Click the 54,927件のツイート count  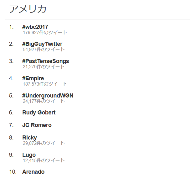tap(44, 50)
